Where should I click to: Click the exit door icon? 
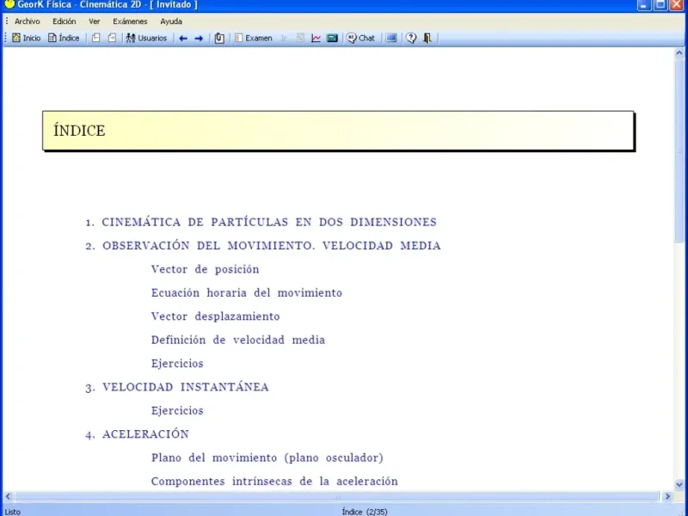[427, 38]
